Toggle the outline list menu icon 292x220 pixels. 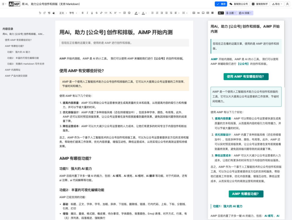click(x=4, y=4)
